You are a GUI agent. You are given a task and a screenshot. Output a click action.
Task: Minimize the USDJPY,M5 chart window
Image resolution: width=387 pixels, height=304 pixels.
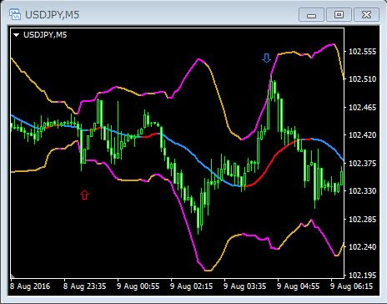pyautogui.click(x=311, y=14)
